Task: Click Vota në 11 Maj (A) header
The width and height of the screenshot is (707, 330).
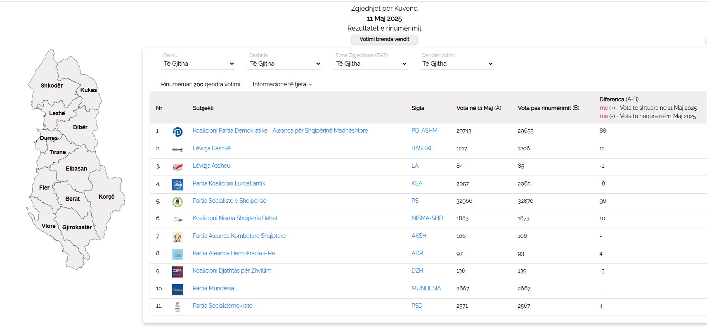Action: (x=479, y=108)
